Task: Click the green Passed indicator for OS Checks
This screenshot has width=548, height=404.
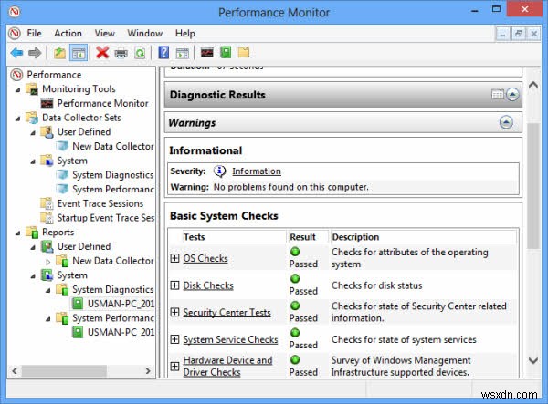Action: pyautogui.click(x=295, y=251)
